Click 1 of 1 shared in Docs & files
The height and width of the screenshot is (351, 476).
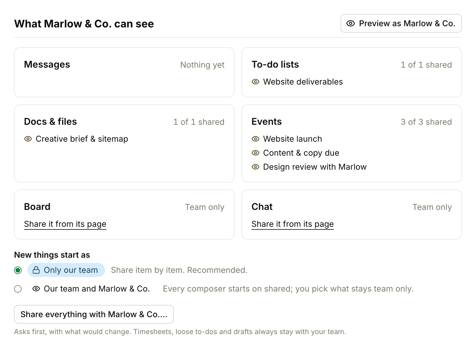coord(199,122)
